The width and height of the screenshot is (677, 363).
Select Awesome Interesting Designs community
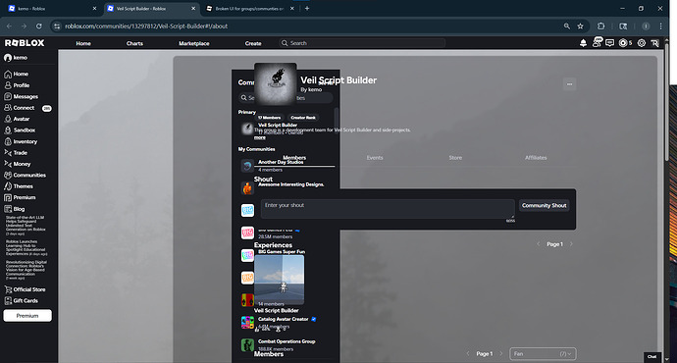pyautogui.click(x=291, y=184)
